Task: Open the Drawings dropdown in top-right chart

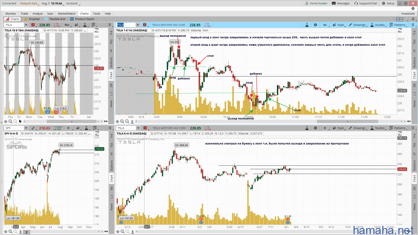Action: pos(357,25)
